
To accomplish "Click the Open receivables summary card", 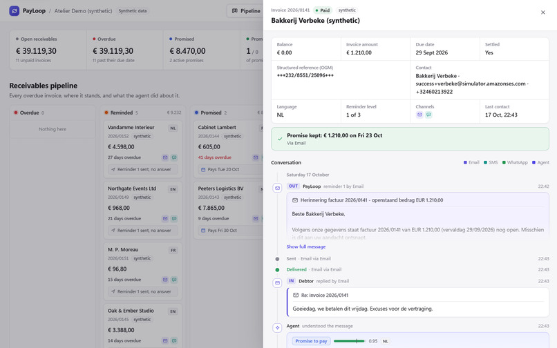I will tap(48, 50).
